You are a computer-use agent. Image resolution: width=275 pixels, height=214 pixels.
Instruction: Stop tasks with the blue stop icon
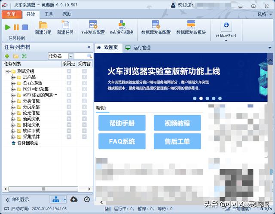pos(25,28)
